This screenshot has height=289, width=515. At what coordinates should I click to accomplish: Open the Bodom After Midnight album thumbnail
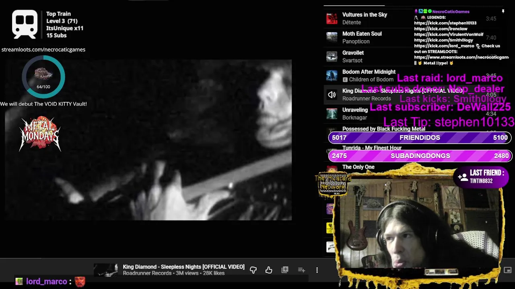pos(332,75)
